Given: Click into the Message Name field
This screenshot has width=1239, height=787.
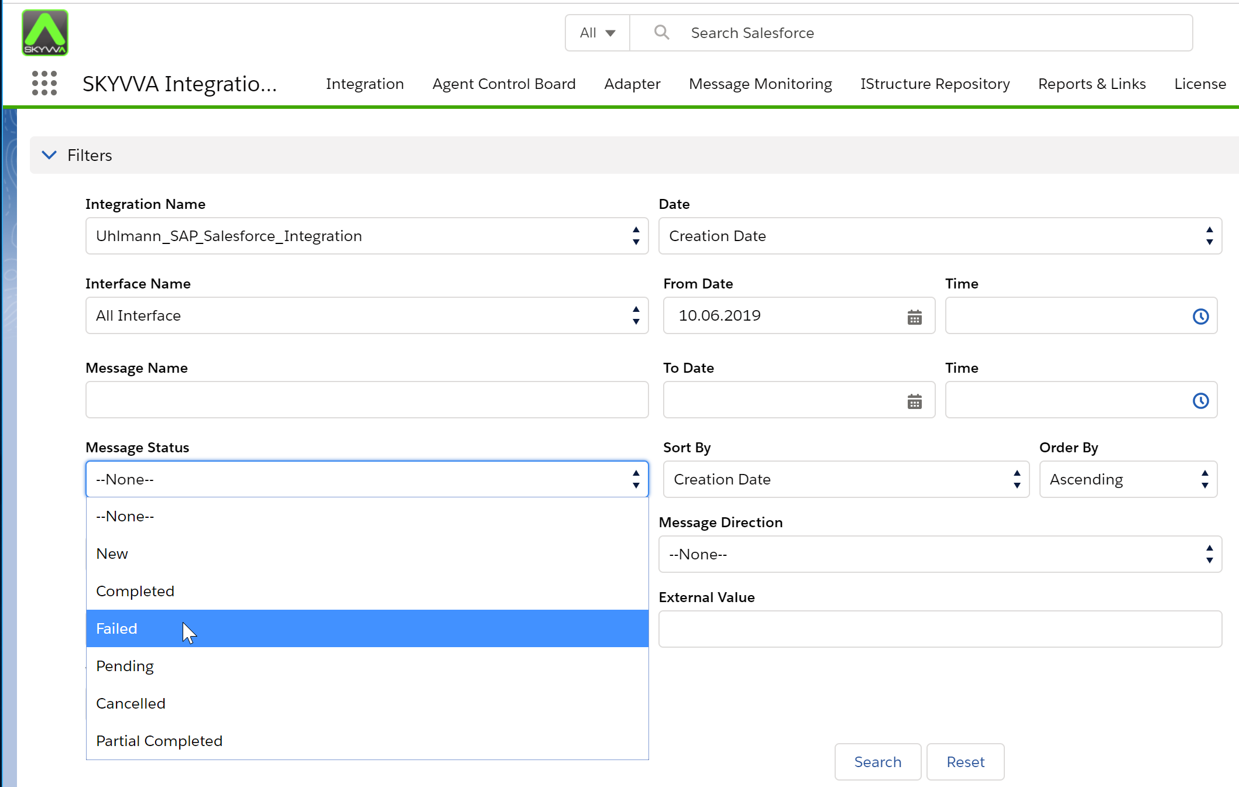Looking at the screenshot, I should [x=366, y=400].
